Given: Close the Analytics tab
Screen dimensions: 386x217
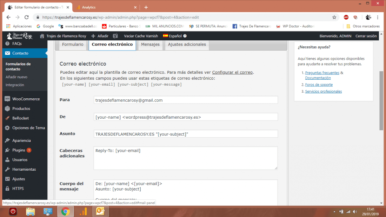Looking at the screenshot, I should (x=135, y=7).
